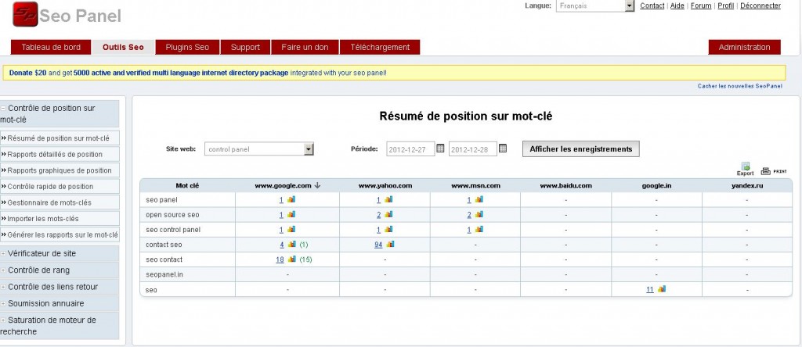This screenshot has width=802, height=347.
Task: Open Tableau de bord tab
Action: click(x=51, y=47)
